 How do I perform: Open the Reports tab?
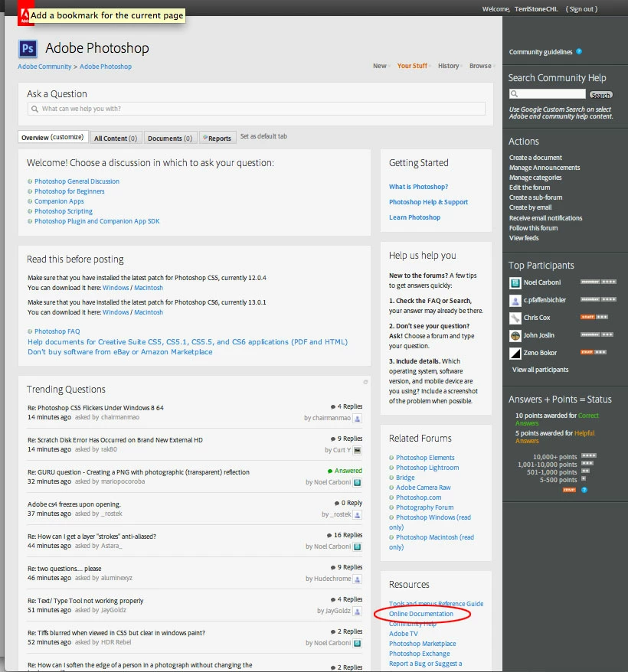[218, 138]
